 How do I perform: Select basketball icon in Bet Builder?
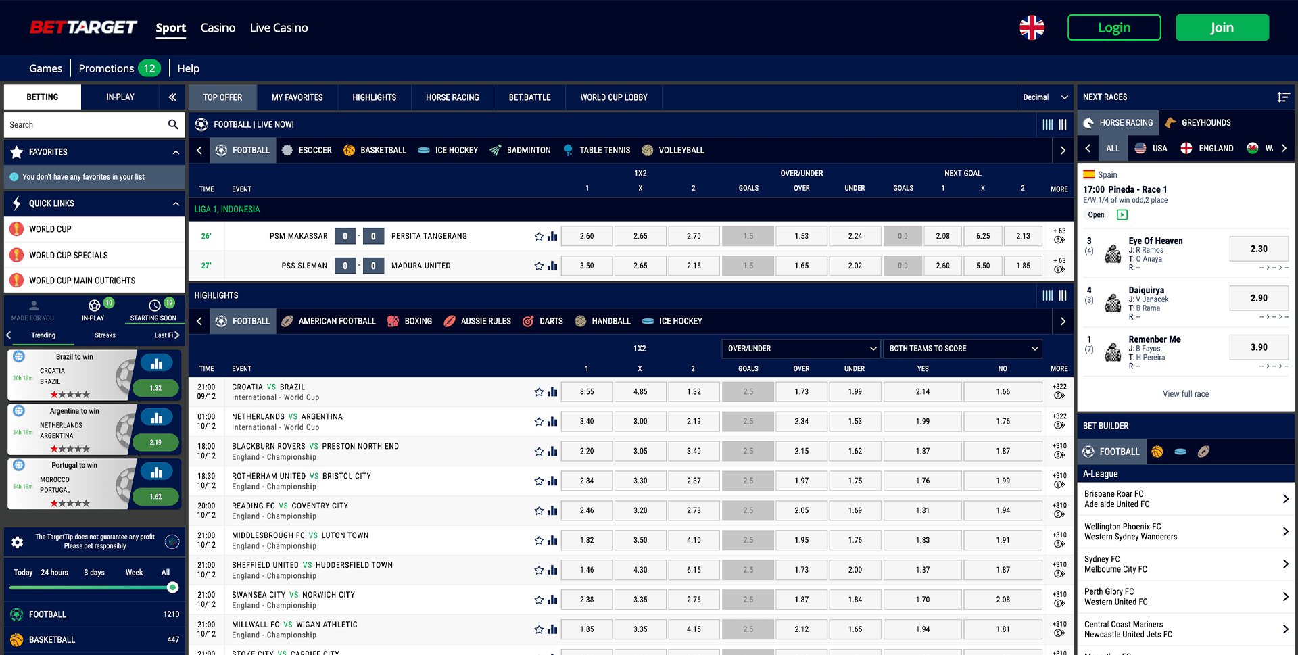click(x=1157, y=452)
